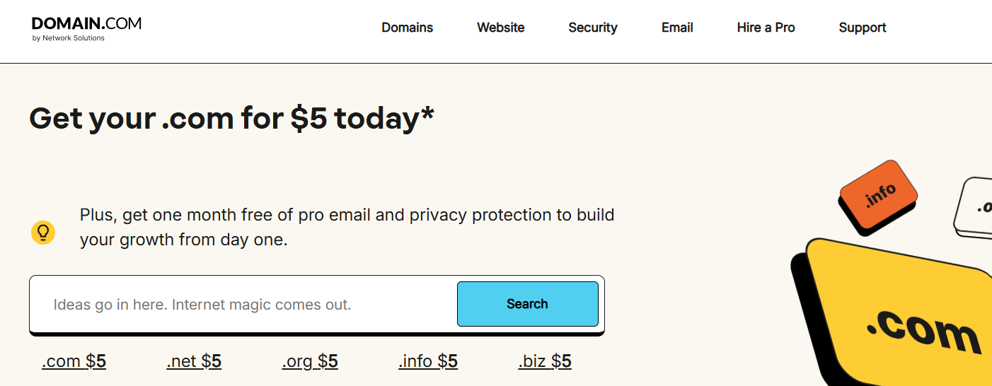This screenshot has width=992, height=386.
Task: Click the blue Search button
Action: tap(528, 304)
